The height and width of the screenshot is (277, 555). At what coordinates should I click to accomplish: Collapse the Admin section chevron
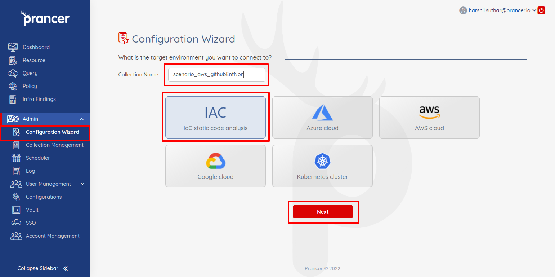tap(82, 119)
